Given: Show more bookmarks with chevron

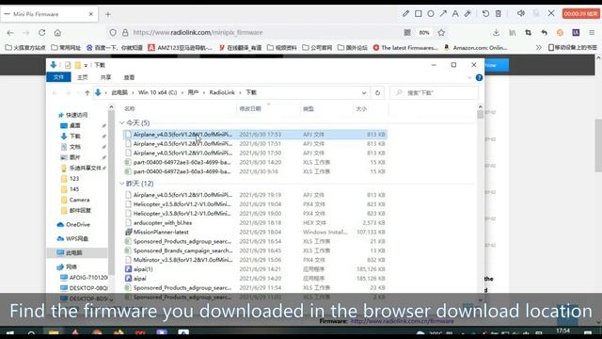Looking at the screenshot, I should (539, 48).
